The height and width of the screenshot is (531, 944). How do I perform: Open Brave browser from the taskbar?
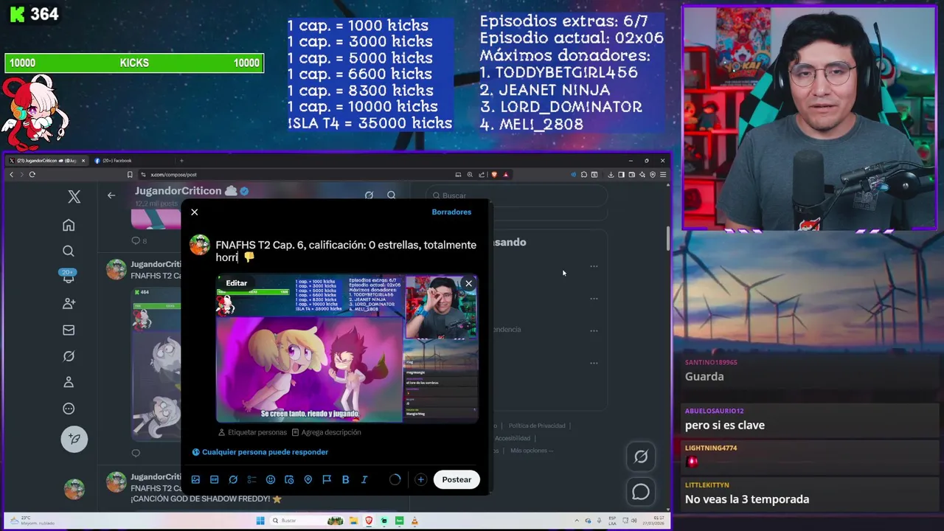click(369, 521)
